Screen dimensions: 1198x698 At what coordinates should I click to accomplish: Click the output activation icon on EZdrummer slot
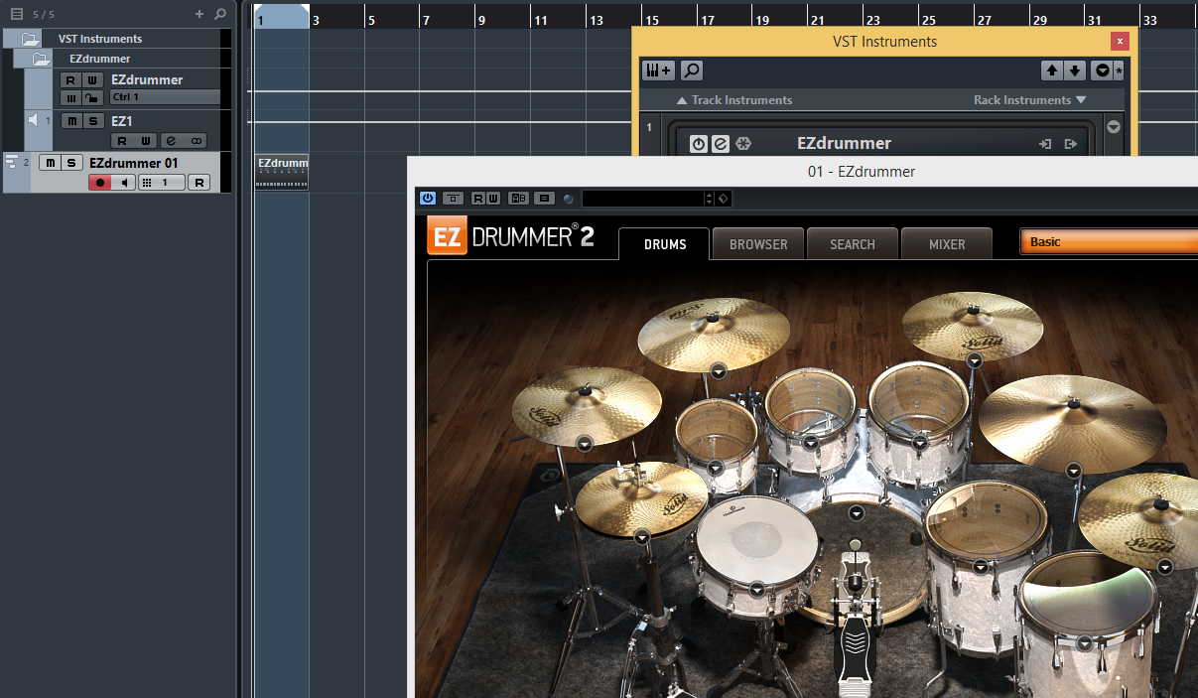click(x=1070, y=144)
